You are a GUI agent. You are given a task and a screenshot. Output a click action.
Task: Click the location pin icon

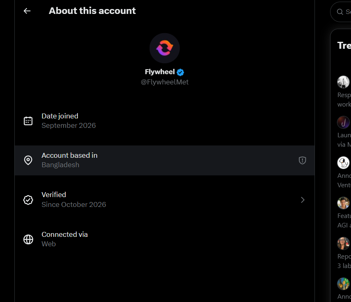(x=28, y=160)
